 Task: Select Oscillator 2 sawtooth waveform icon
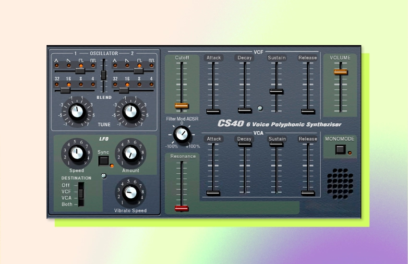(x=127, y=60)
